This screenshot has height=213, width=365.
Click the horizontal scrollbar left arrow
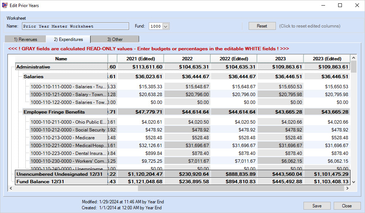click(11, 189)
